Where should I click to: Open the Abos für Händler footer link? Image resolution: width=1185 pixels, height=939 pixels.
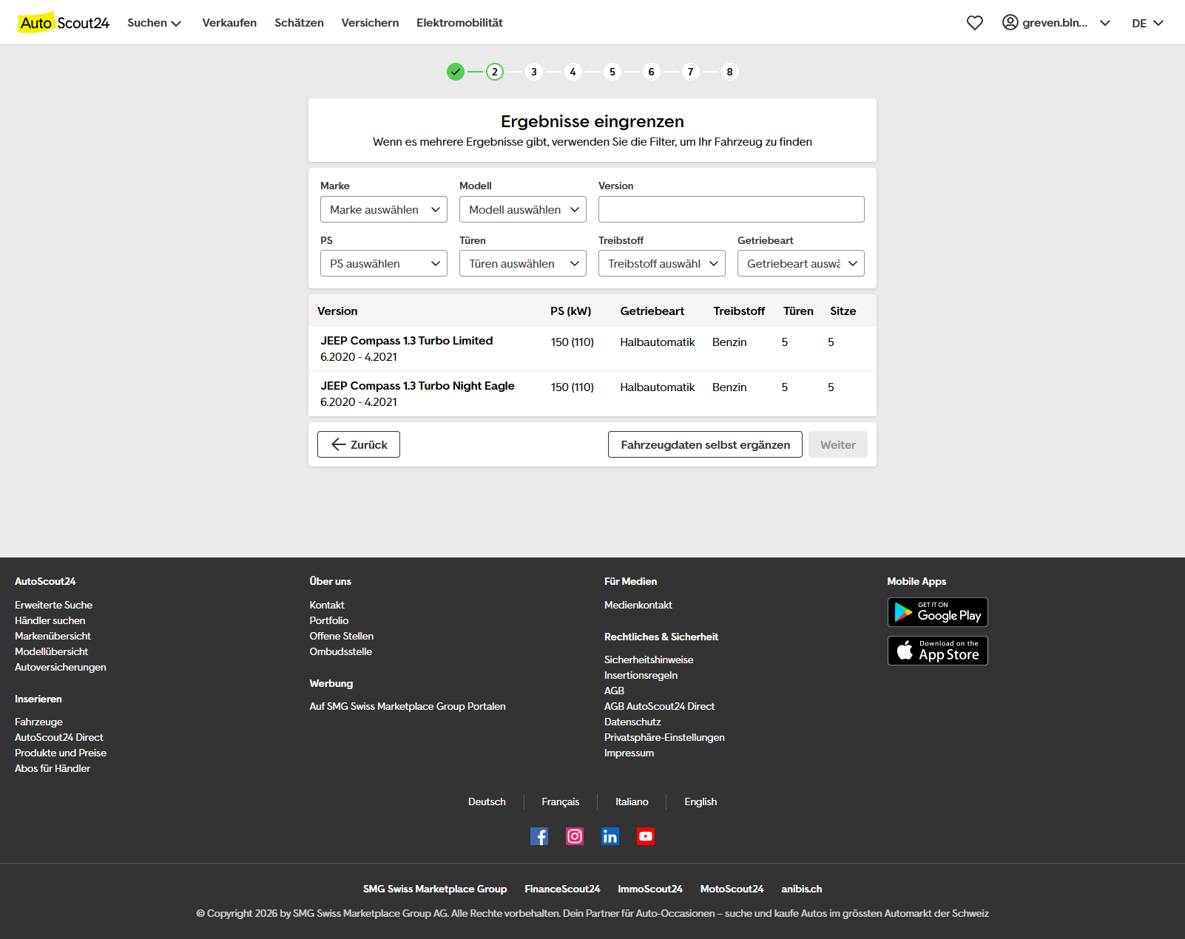click(x=53, y=768)
